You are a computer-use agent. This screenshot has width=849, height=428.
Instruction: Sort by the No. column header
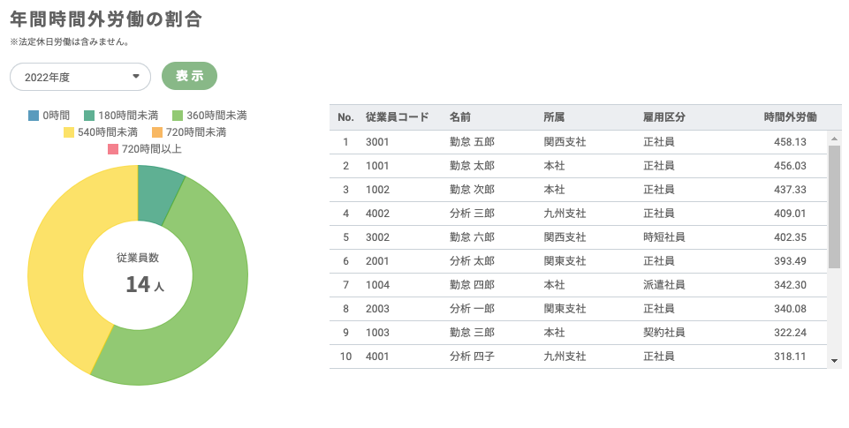[345, 117]
